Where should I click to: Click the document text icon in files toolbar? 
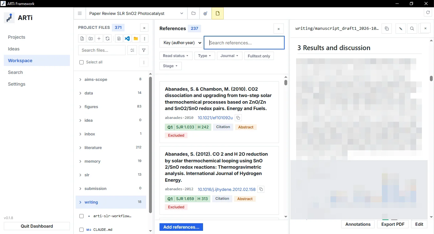119,38
